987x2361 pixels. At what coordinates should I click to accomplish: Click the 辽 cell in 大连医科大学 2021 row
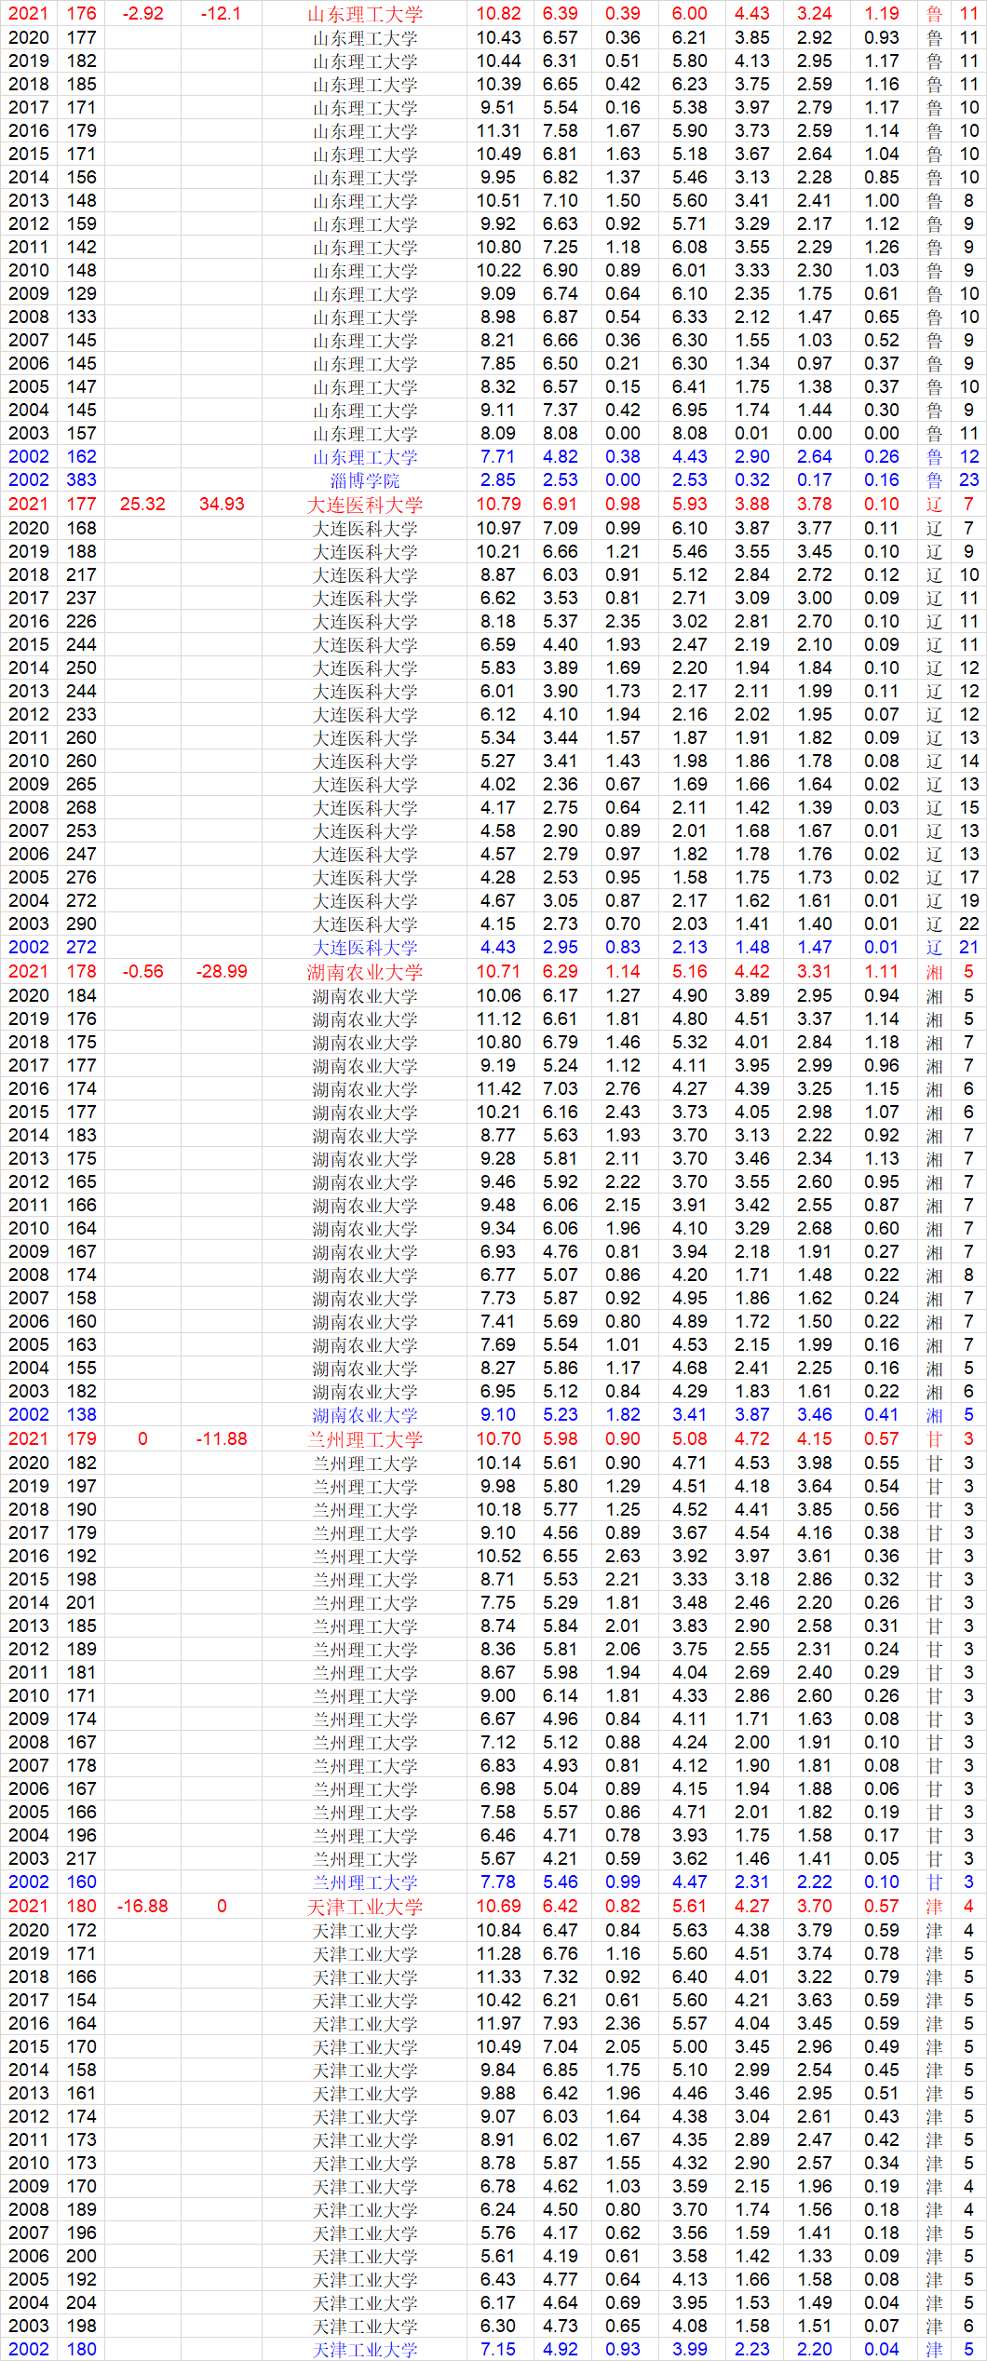(x=935, y=505)
